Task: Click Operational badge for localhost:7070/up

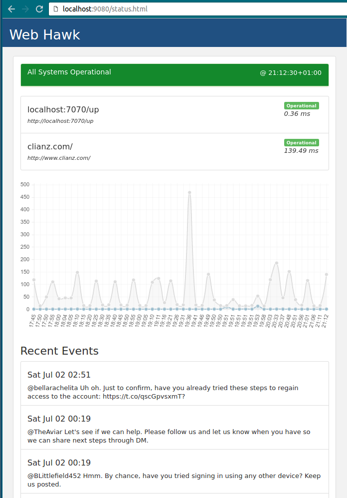Action: coord(301,106)
